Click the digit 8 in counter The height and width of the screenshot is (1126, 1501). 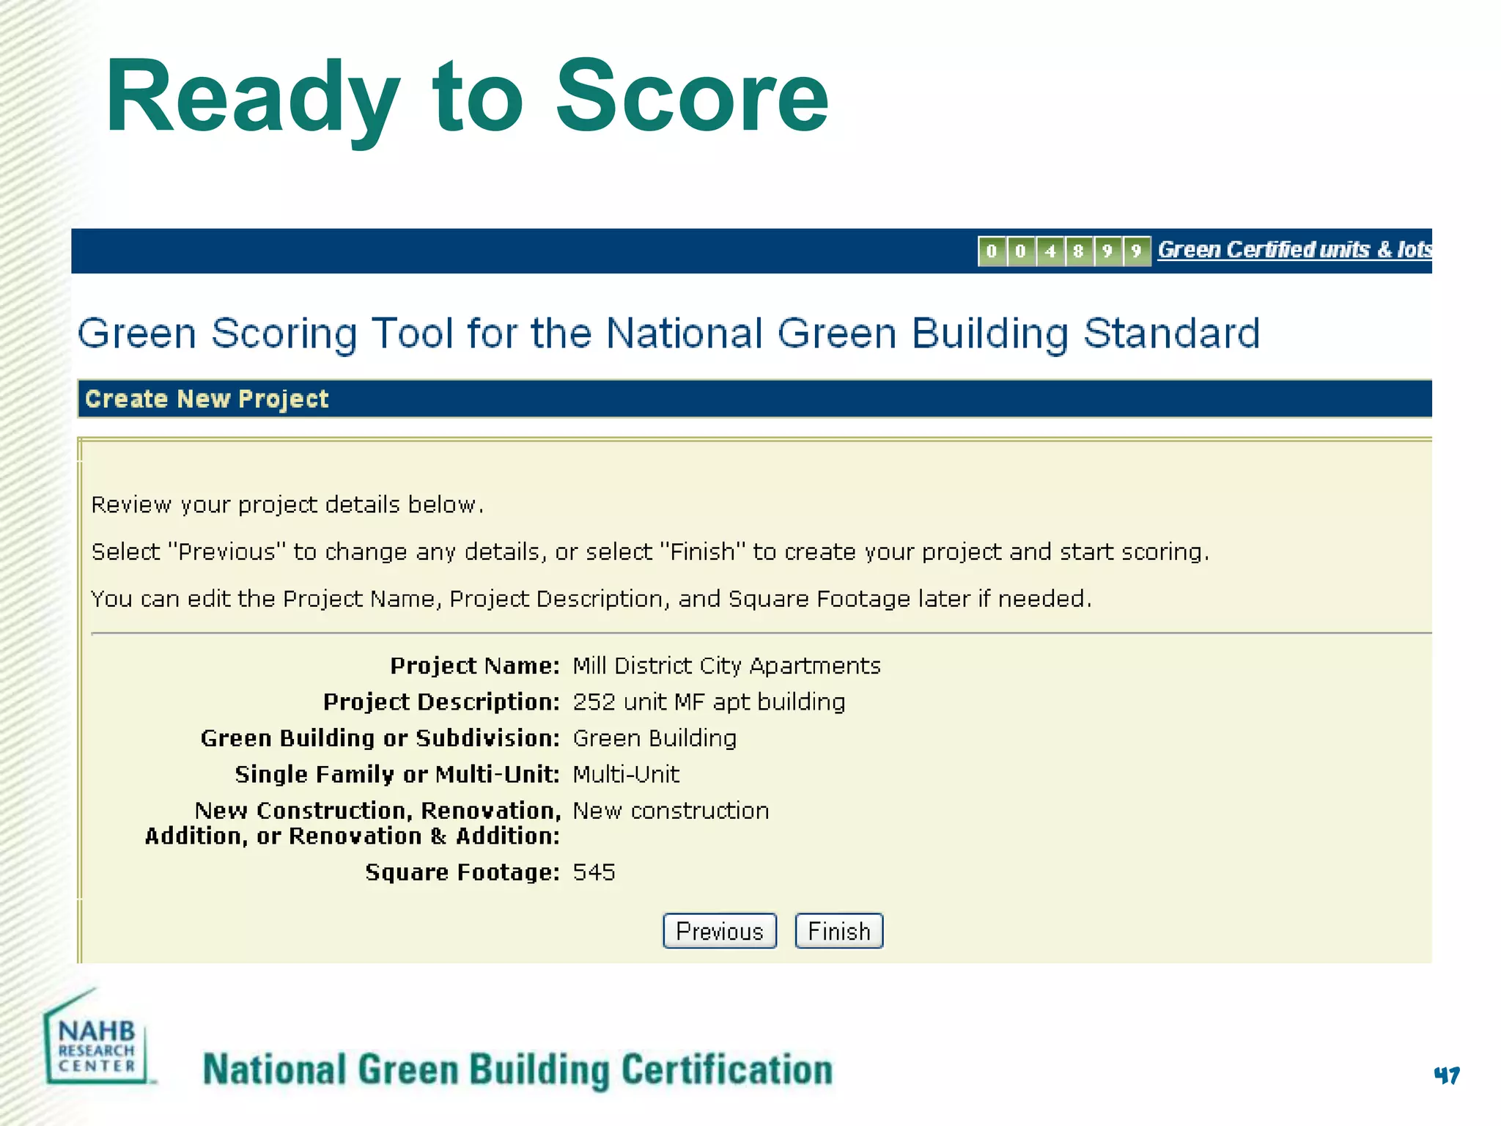(1078, 251)
